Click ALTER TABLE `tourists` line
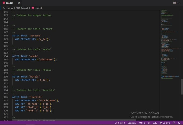Screen dimensions: 183x125 point(27,97)
